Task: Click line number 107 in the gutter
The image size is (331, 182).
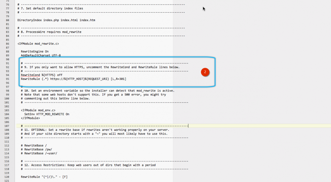Action: (7, 126)
